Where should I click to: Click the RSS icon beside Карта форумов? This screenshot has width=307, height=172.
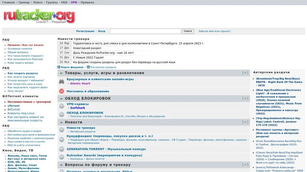tap(59, 67)
